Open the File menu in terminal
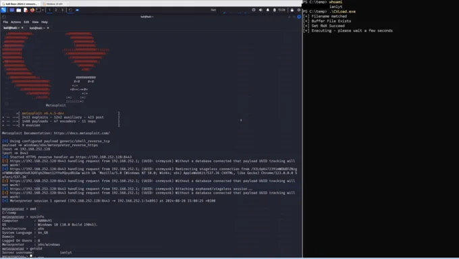The width and height of the screenshot is (459, 259). tap(5, 22)
